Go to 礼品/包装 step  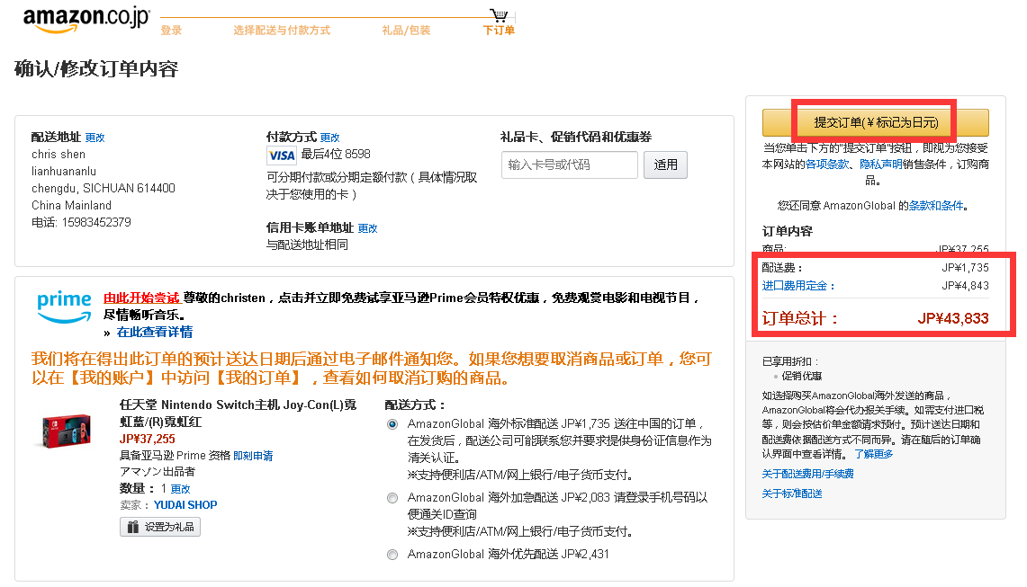point(406,30)
